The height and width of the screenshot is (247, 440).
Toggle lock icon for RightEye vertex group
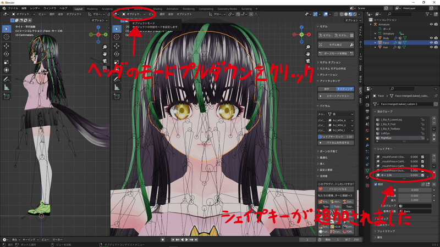422,138
